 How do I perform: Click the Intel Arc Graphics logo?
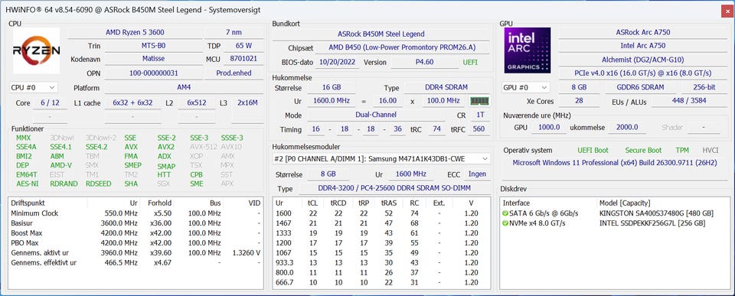coord(528,50)
